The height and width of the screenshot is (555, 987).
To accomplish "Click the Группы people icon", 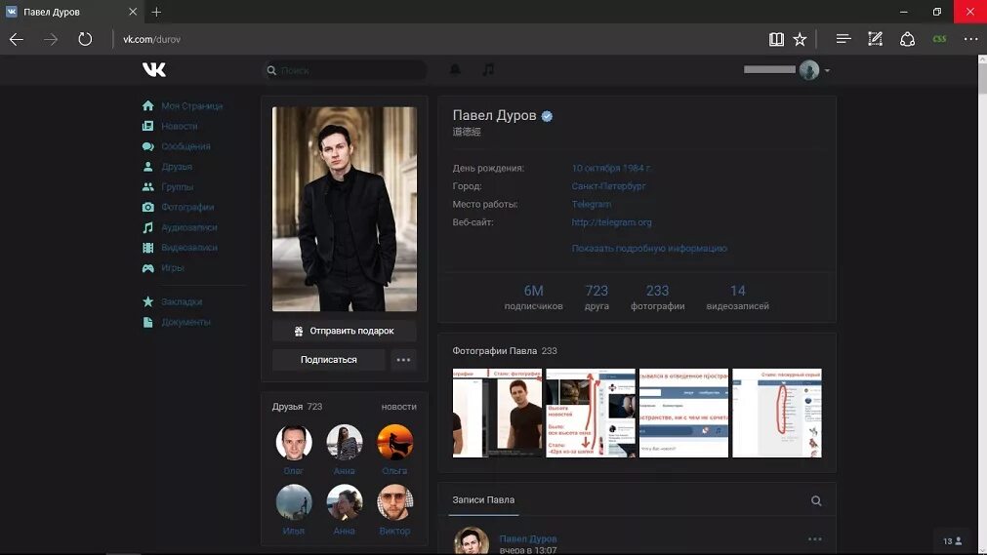I will [148, 187].
